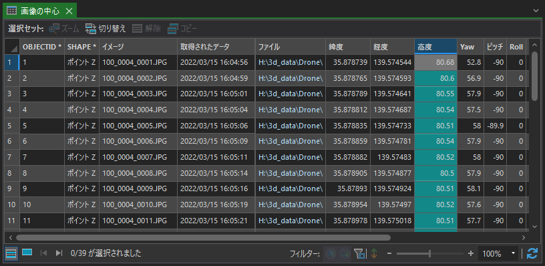The height and width of the screenshot is (266, 545).
Task: Click the time cell 2022/03/15 16:04:56
Action: pyautogui.click(x=216, y=63)
